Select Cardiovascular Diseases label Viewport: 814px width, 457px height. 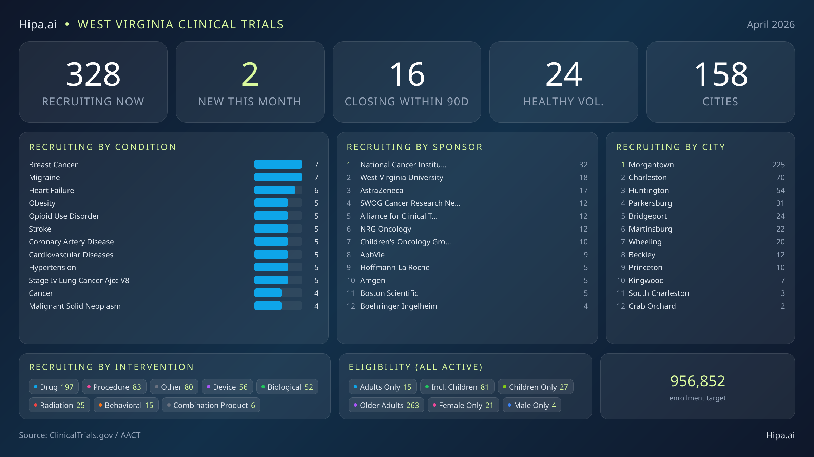coord(71,255)
